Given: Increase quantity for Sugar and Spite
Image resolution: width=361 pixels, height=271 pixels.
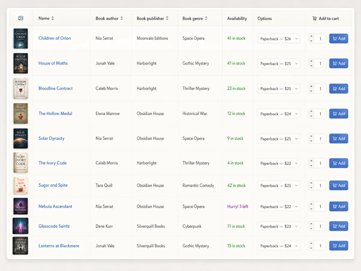Looking at the screenshot, I should coord(311,183).
